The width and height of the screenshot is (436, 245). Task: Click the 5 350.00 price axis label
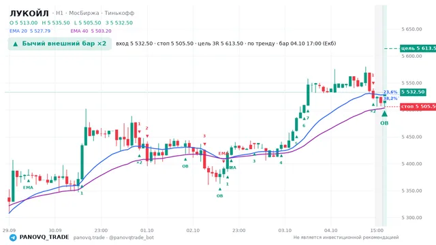(x=411, y=191)
